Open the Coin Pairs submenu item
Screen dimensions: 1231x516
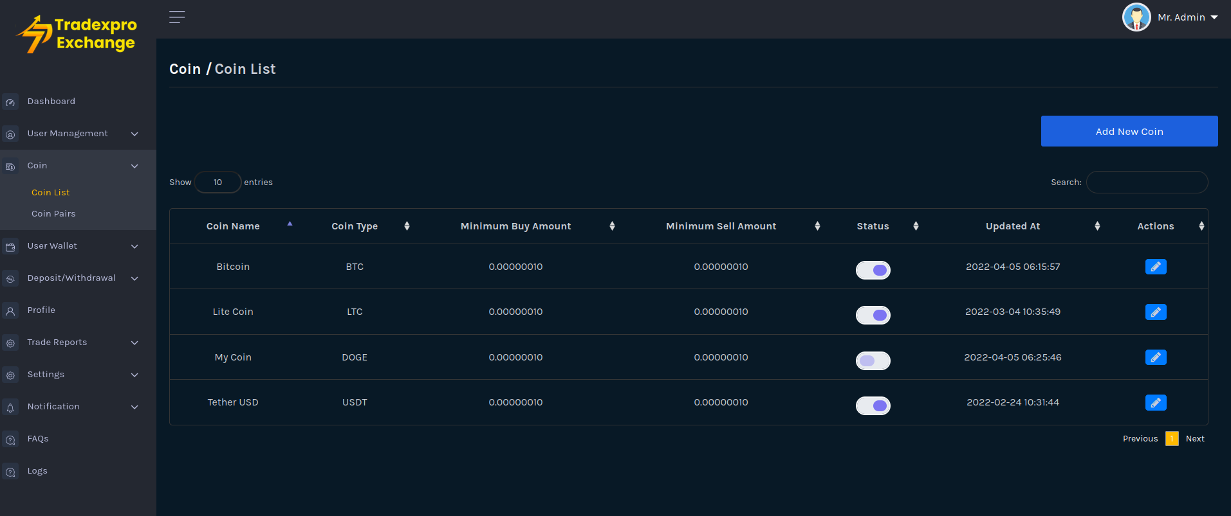click(x=53, y=214)
